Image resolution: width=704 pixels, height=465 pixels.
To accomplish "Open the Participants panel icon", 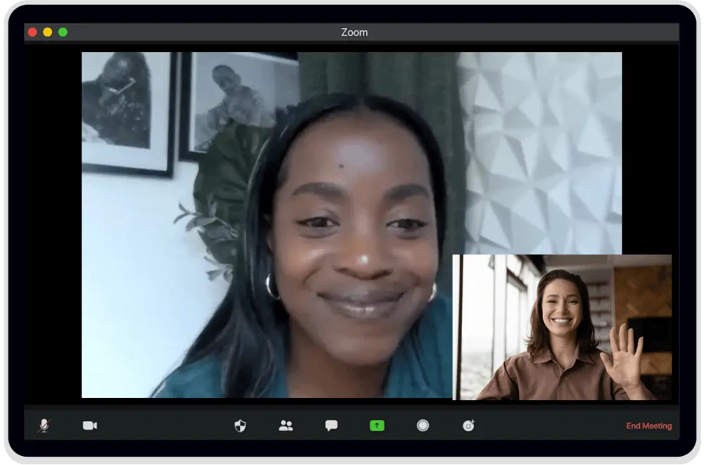I will (286, 426).
